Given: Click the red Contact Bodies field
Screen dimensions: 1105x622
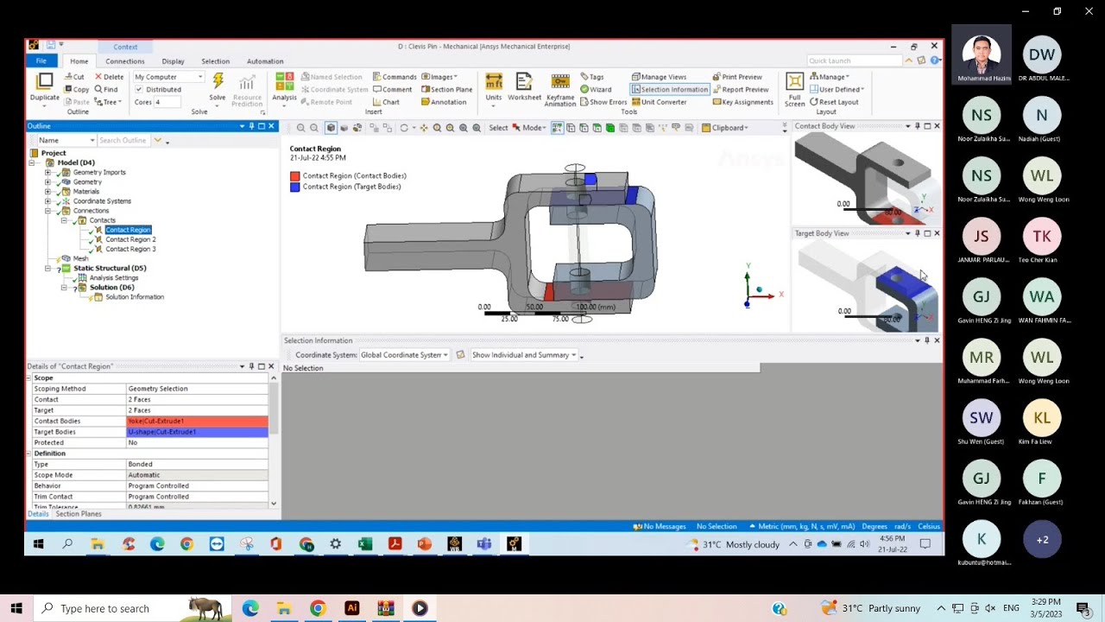Looking at the screenshot, I should tap(197, 421).
